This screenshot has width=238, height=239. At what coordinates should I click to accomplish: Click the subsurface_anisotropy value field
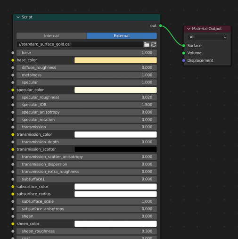click(x=87, y=209)
